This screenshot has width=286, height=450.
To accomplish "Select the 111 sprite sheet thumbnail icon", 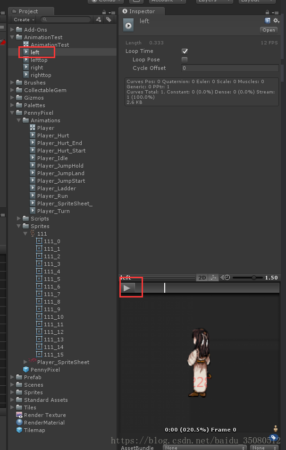I will click(x=33, y=233).
